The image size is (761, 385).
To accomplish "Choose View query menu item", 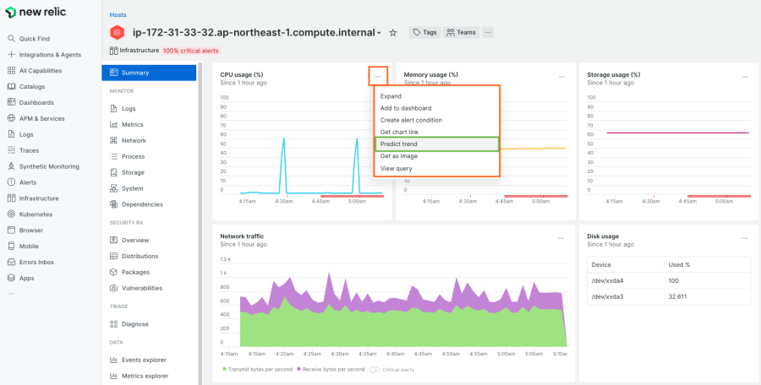I will coord(437,168).
